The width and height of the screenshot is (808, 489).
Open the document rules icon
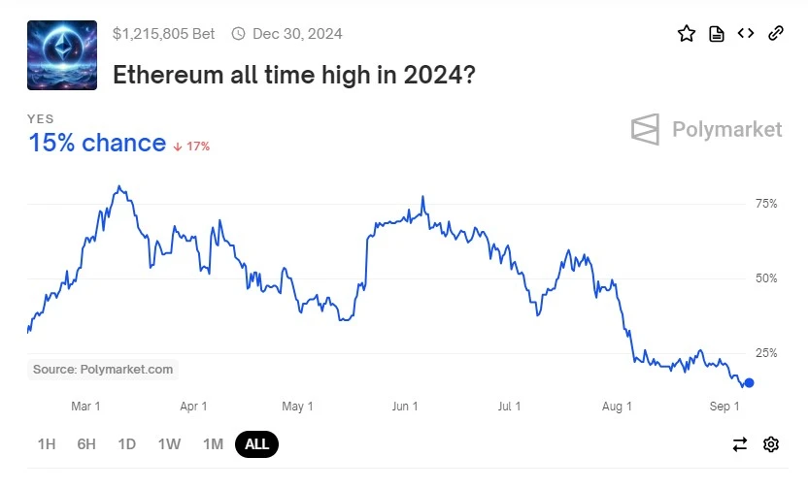click(717, 34)
